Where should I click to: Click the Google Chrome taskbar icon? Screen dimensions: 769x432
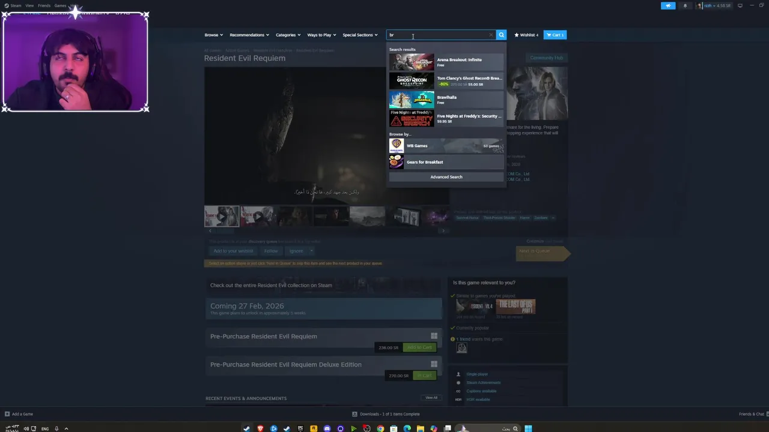click(x=380, y=428)
